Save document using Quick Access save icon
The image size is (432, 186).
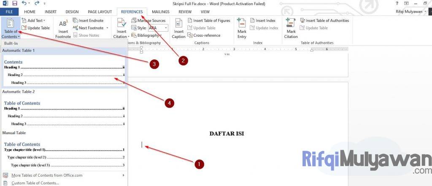pyautogui.click(x=15, y=3)
